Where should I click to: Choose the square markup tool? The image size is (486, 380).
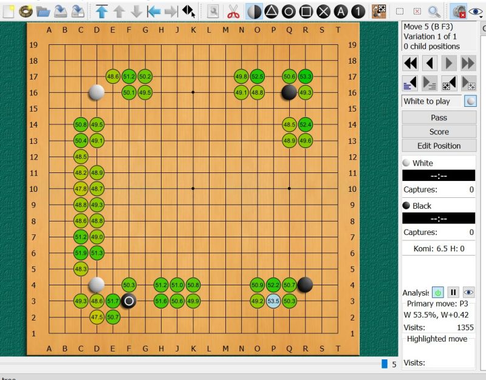tap(307, 11)
